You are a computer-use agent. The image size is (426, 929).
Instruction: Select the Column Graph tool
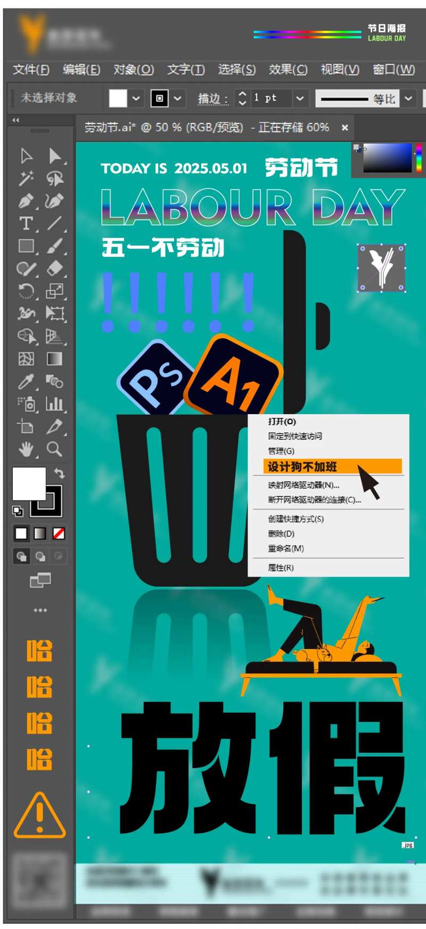click(x=54, y=404)
